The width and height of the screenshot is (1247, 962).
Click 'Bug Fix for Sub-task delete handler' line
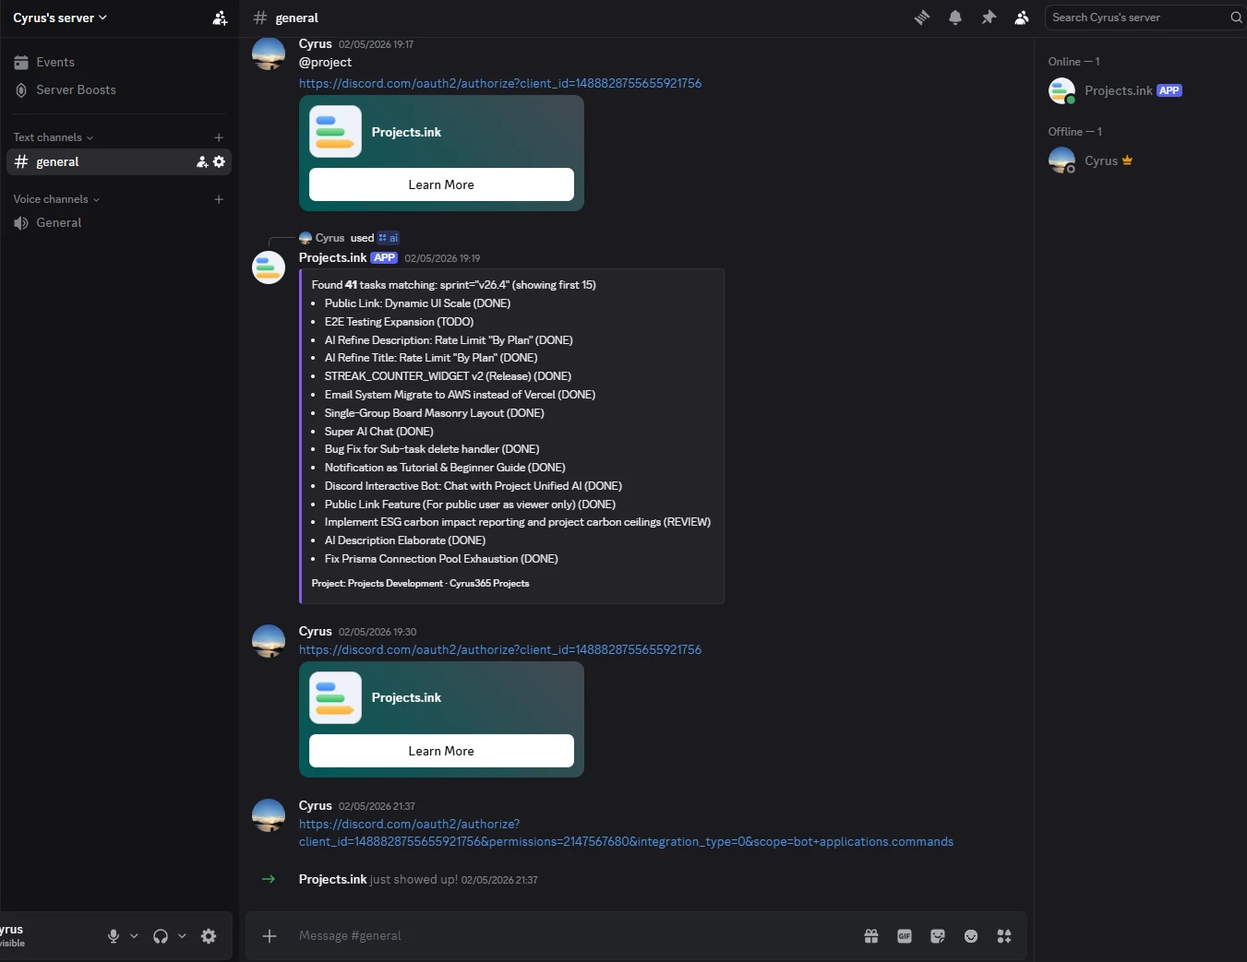click(432, 449)
